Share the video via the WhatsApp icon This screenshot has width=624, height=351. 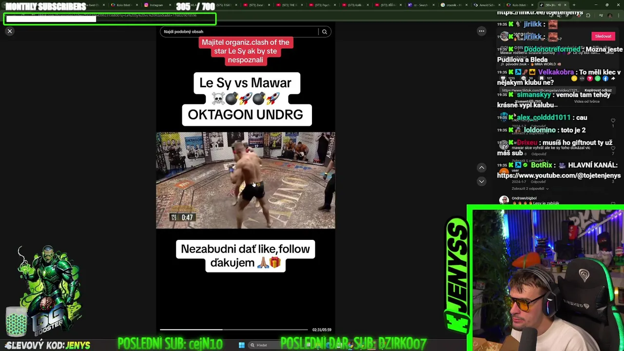[598, 78]
